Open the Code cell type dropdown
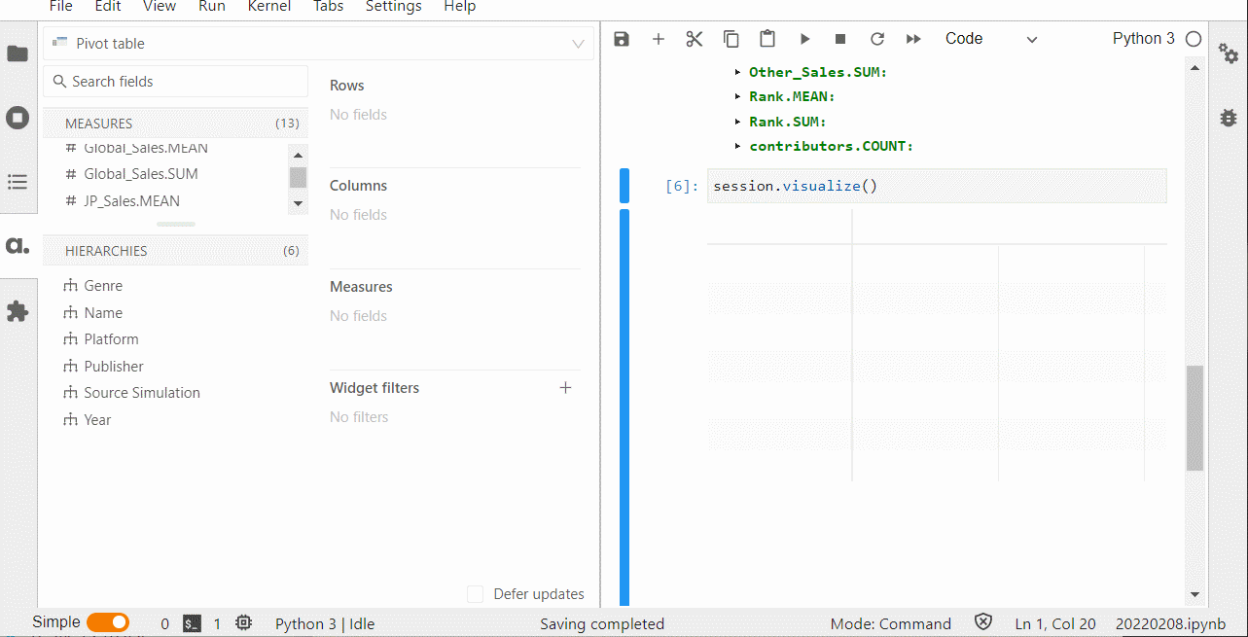Viewport: 1248px width, 637px height. click(x=991, y=39)
